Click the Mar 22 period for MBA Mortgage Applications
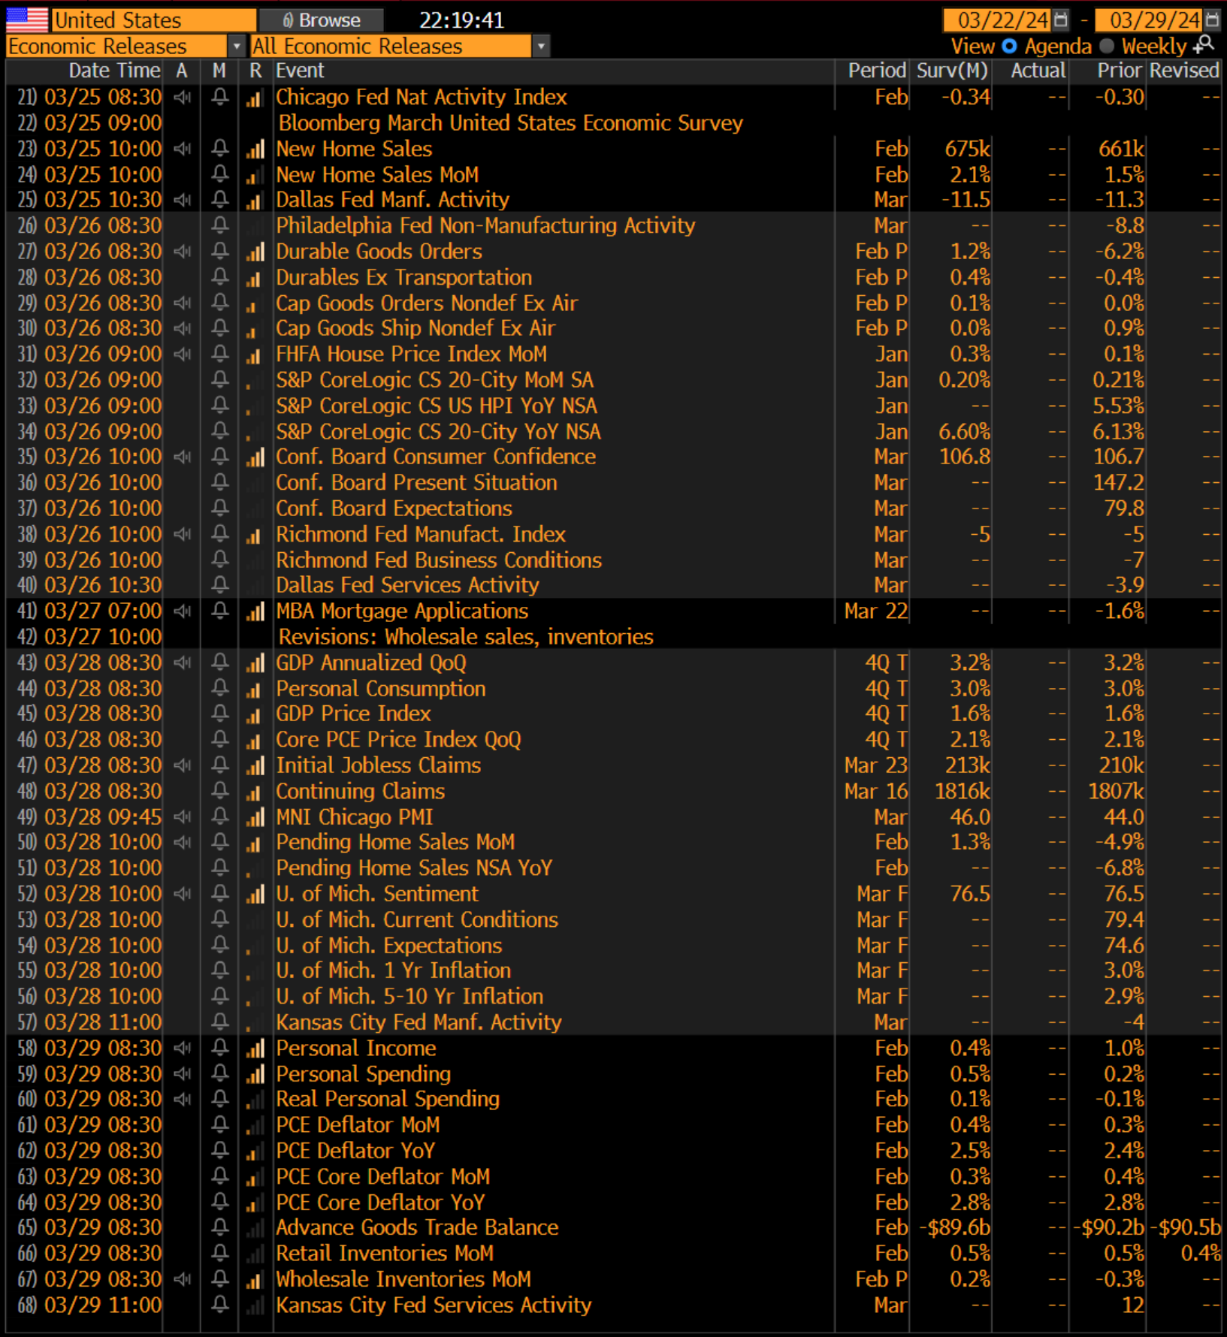1227x1337 pixels. (875, 611)
